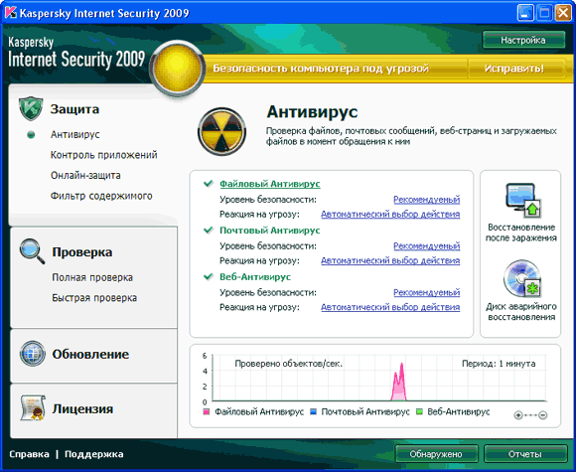
Task: Open Восстановление после заражения monitor icon
Action: click(x=523, y=201)
